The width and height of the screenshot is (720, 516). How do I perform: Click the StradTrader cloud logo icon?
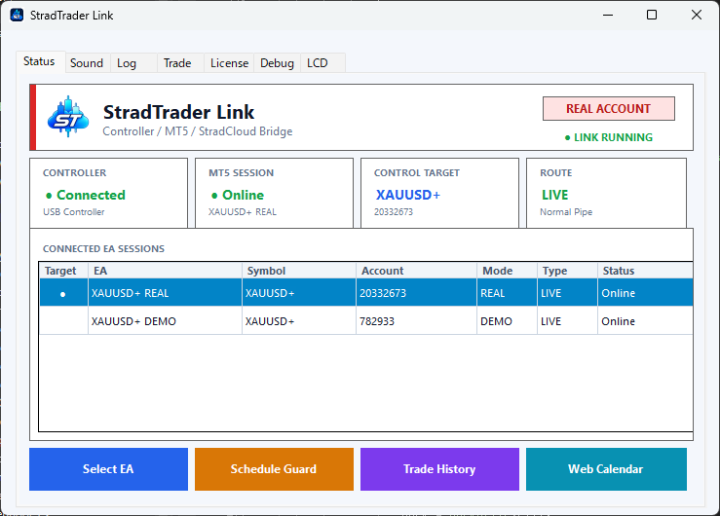tap(68, 118)
